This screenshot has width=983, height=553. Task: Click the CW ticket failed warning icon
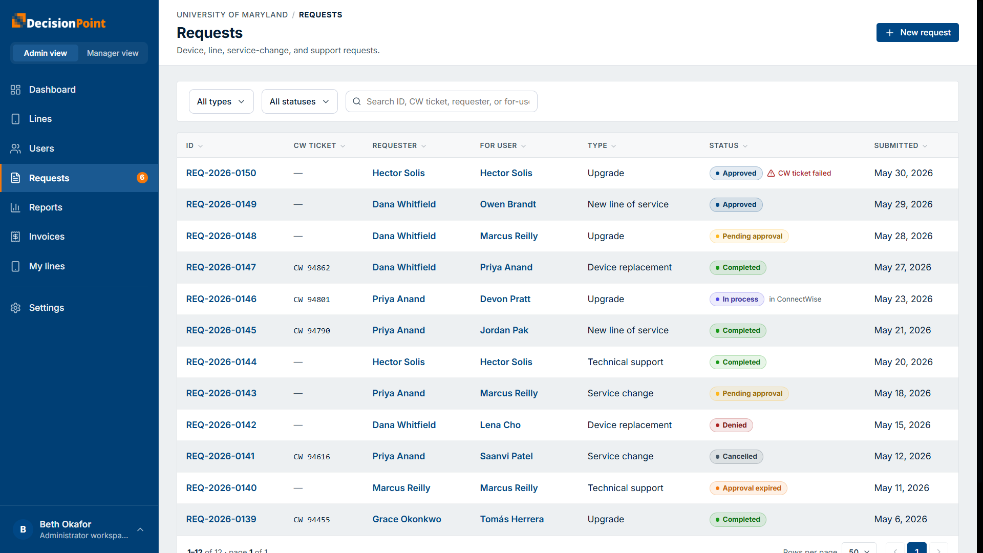[x=771, y=174]
